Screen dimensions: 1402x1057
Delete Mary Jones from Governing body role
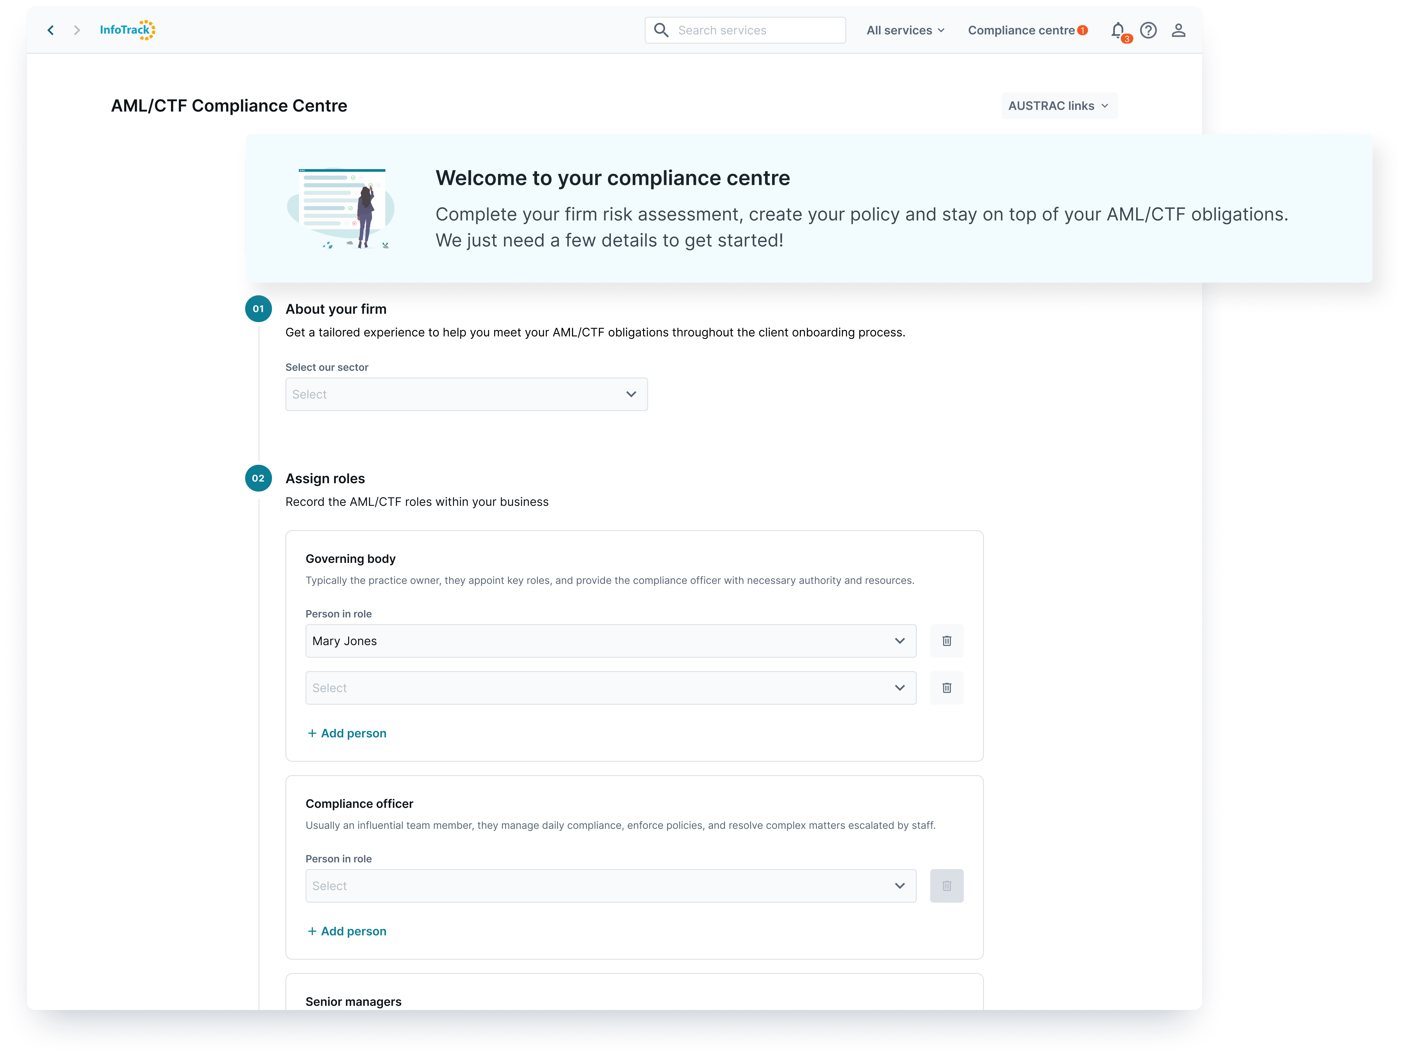click(947, 641)
